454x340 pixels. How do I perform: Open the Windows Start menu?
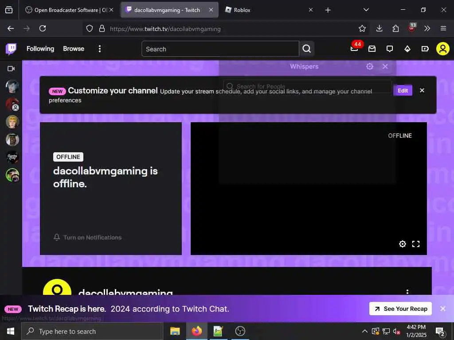pyautogui.click(x=11, y=331)
